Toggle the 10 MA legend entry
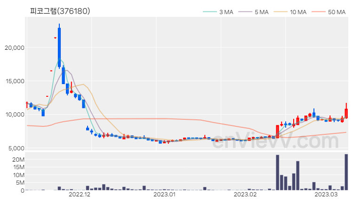This screenshot has height=202, width=353. tap(290, 12)
